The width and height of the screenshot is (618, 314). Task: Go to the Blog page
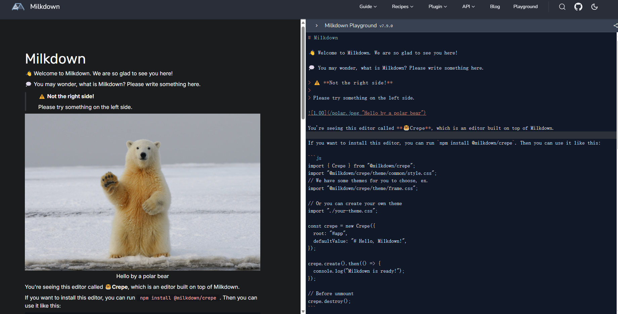pos(495,6)
